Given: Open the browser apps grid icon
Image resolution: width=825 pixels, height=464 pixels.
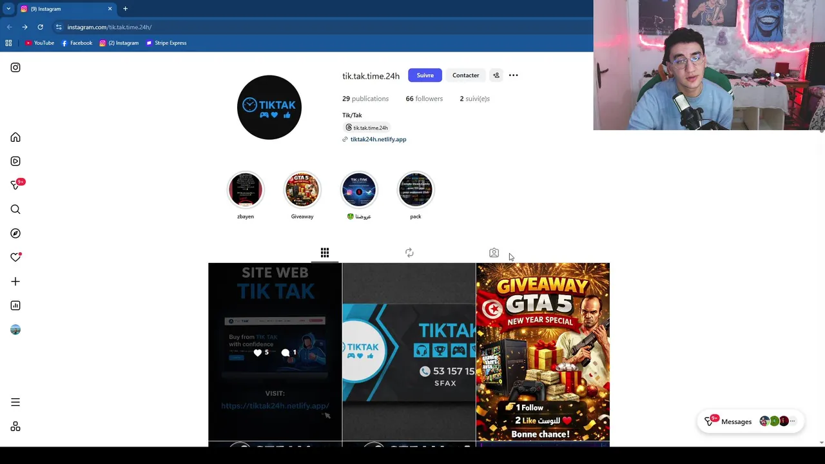Looking at the screenshot, I should 8,43.
